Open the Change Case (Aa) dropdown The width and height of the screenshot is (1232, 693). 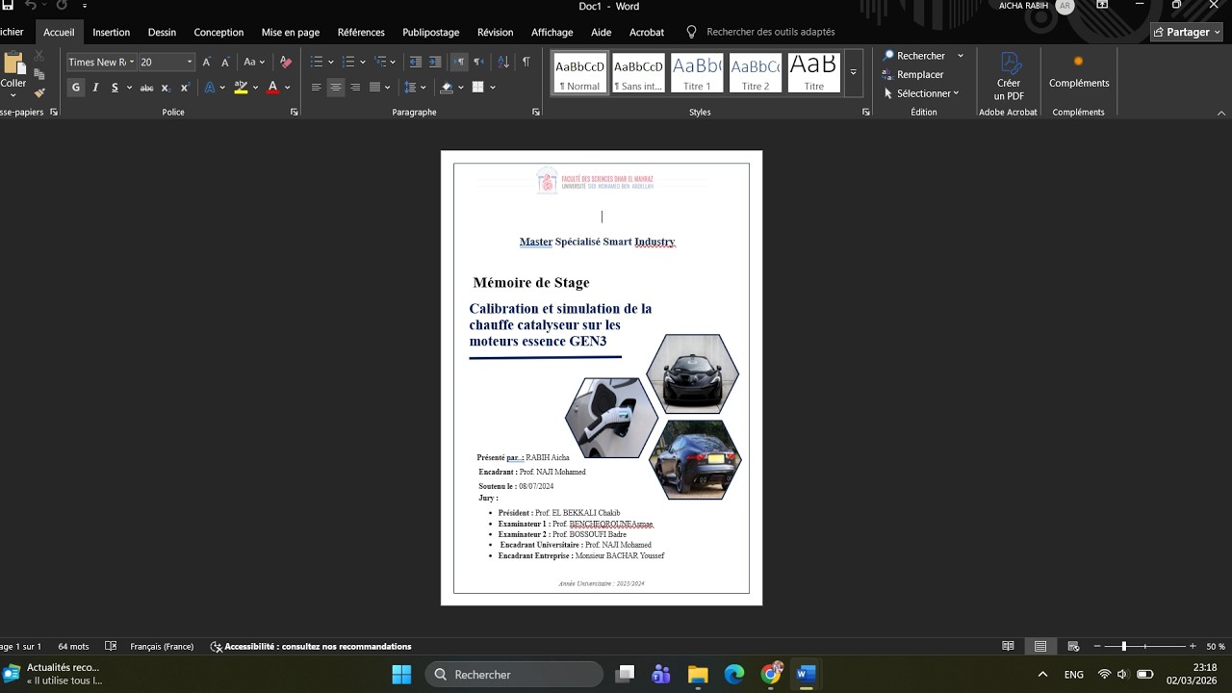coord(254,62)
